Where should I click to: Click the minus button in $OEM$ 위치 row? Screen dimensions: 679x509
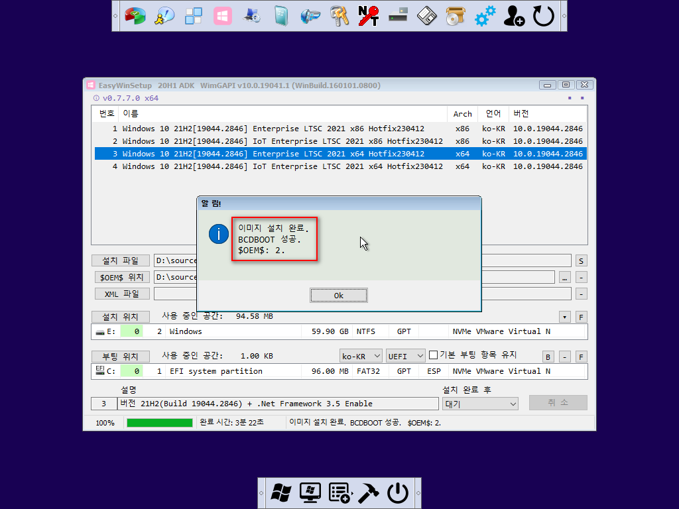581,278
